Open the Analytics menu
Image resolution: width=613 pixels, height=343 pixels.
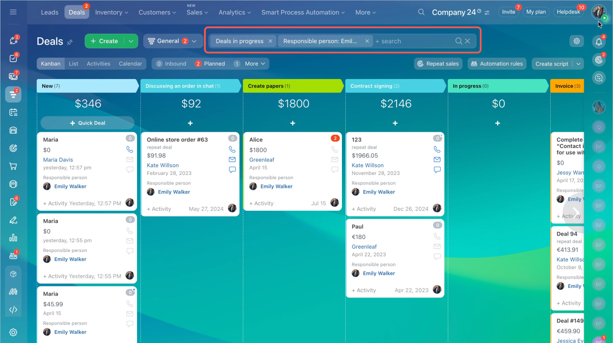[x=235, y=12]
